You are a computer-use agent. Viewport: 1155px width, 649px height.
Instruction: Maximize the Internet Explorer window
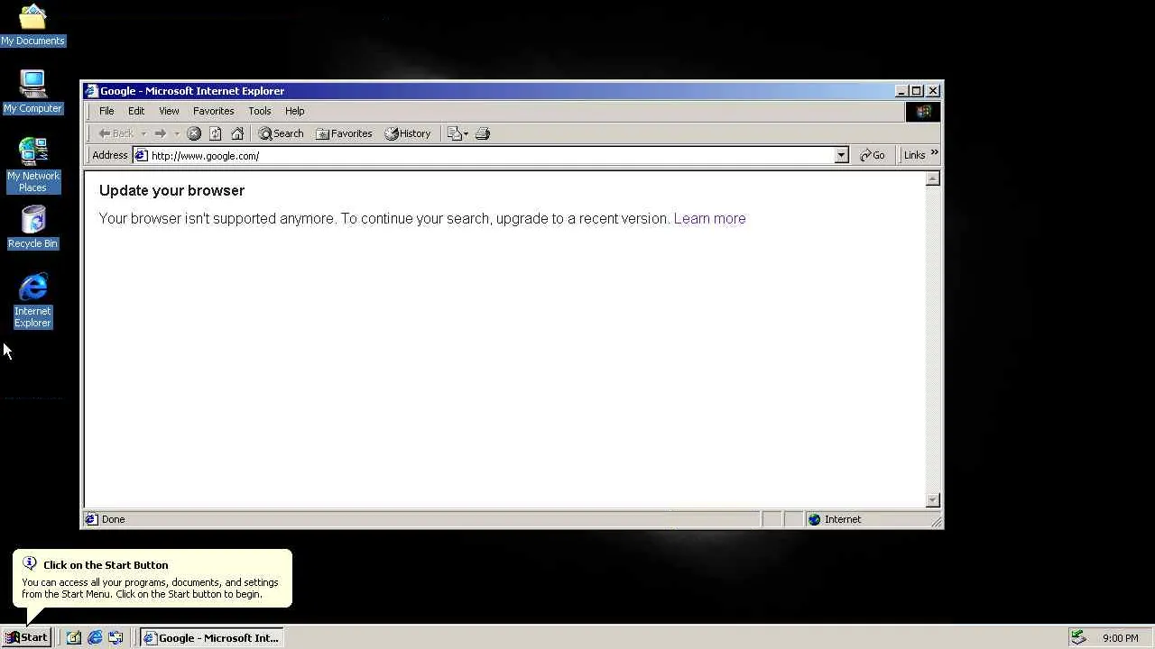pos(916,91)
